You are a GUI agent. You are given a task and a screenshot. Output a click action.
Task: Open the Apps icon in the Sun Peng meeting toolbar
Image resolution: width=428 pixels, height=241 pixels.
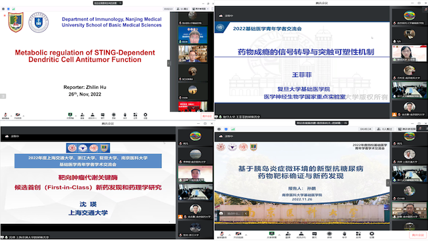(x=358, y=234)
